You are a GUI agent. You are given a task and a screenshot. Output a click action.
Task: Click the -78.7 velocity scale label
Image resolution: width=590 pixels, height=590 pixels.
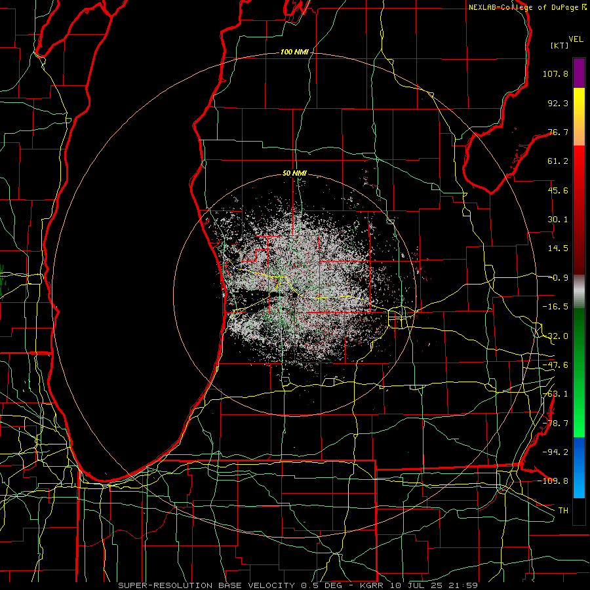555,423
